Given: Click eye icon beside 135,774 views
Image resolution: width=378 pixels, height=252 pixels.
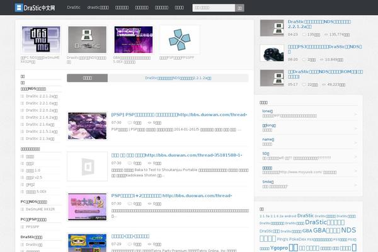Looking at the screenshot, I should tap(326, 35).
